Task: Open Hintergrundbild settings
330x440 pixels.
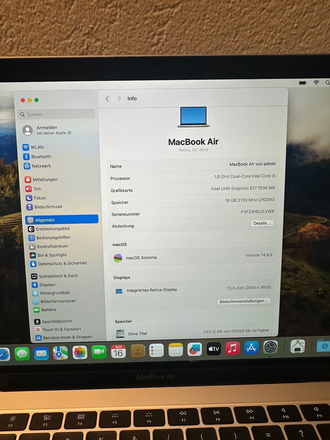Action: (51, 293)
